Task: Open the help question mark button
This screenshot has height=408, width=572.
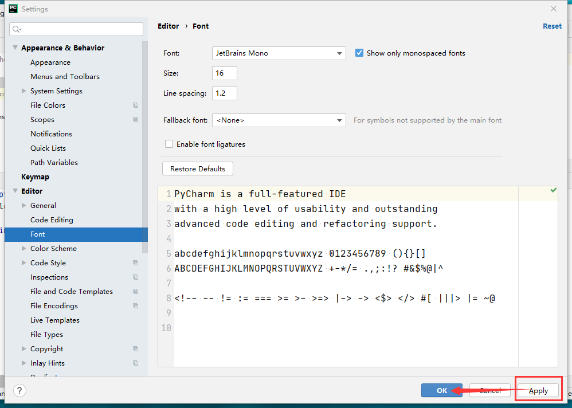Action: [x=19, y=390]
